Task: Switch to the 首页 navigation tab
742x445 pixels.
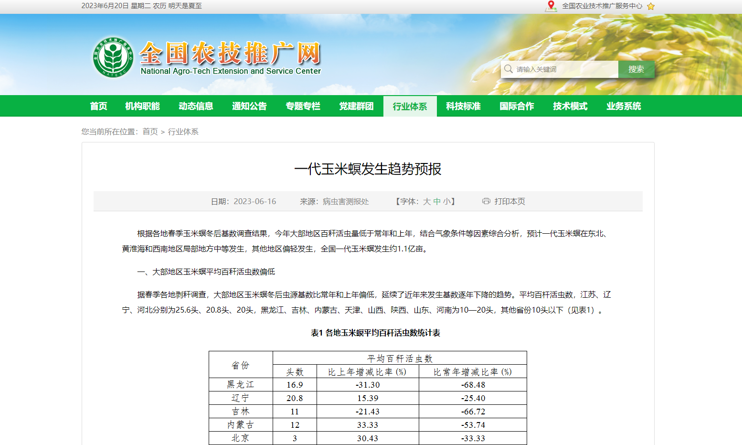Action: click(x=98, y=106)
